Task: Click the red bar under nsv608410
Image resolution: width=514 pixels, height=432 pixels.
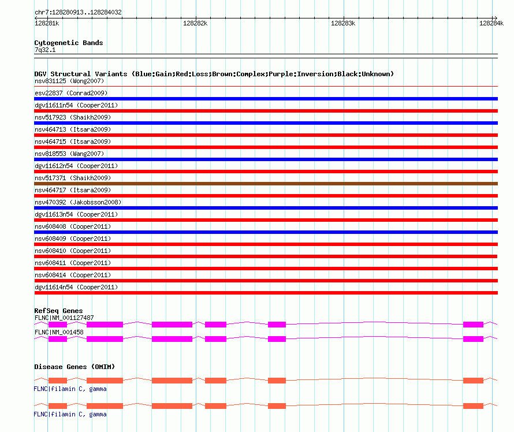Action: [x=266, y=256]
